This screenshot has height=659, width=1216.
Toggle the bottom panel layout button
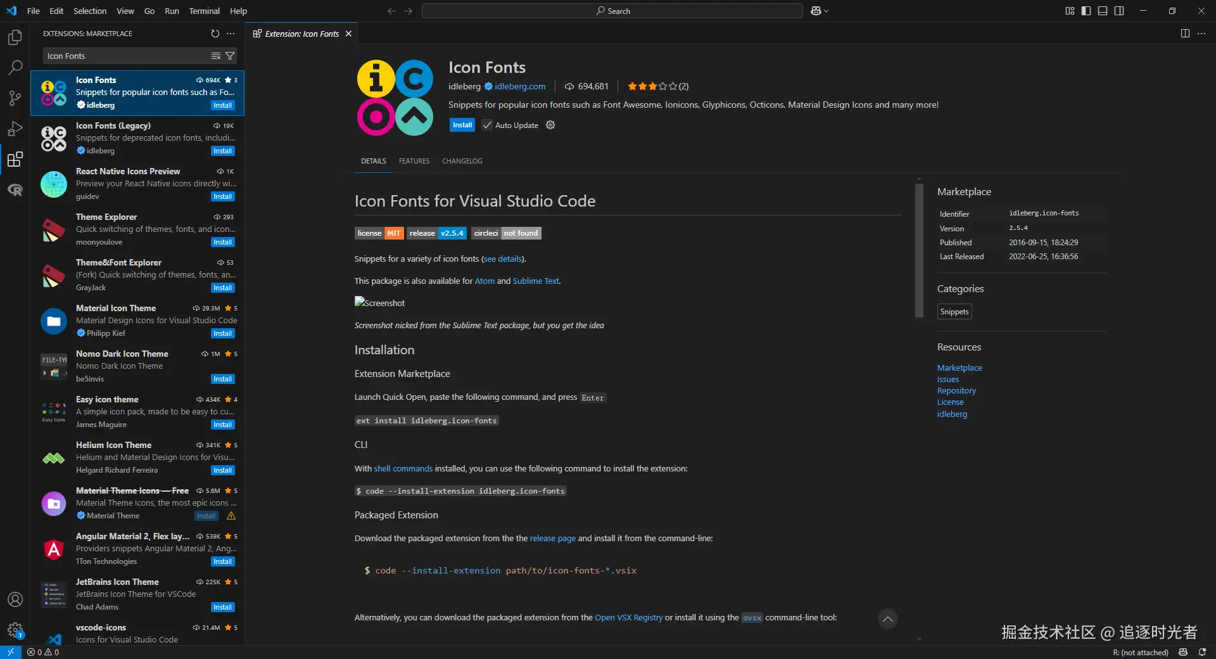coord(1103,11)
